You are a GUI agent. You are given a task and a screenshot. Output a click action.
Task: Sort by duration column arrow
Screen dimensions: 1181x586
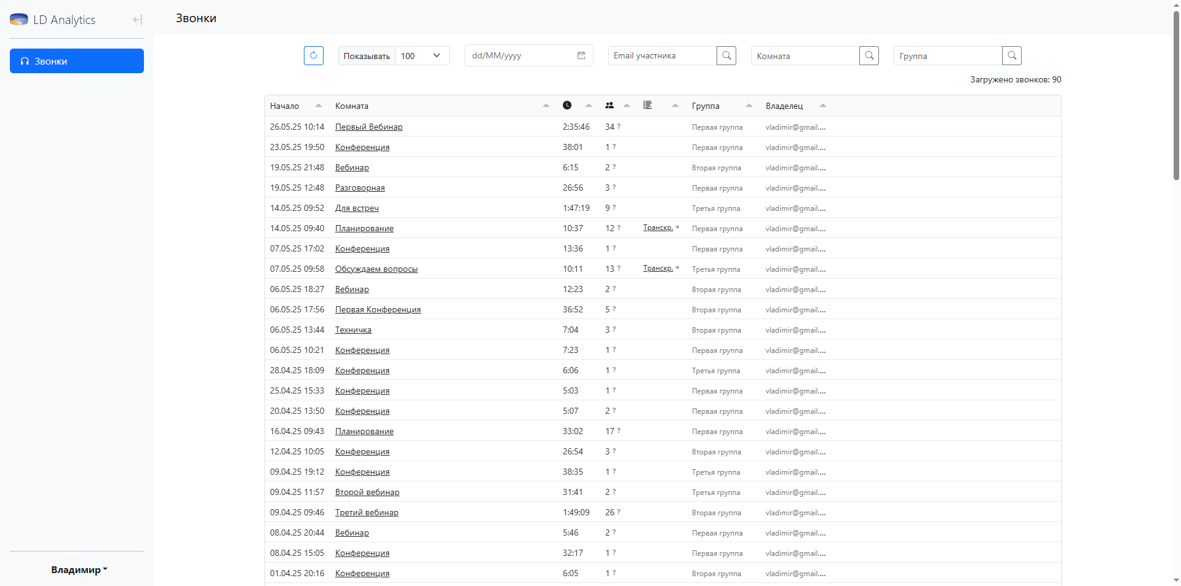589,105
